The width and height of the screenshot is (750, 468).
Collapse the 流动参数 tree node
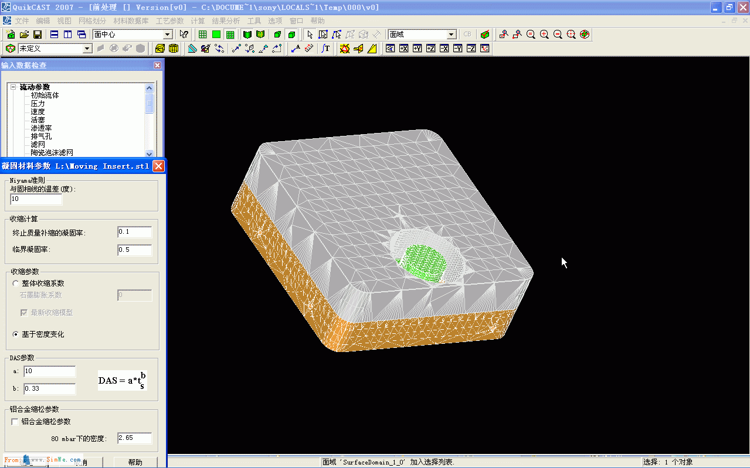pos(13,87)
